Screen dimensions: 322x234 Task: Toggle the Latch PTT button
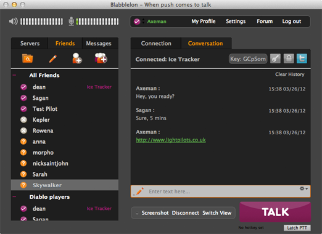coord(297,228)
